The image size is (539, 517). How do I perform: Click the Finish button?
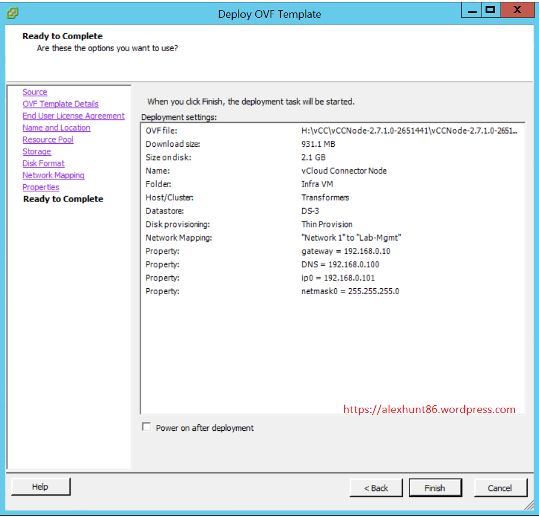tap(435, 488)
